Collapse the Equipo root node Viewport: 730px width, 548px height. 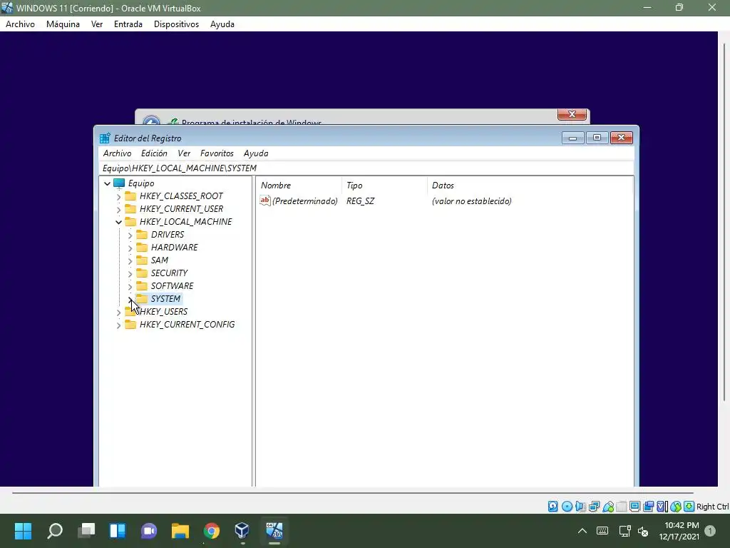point(107,183)
